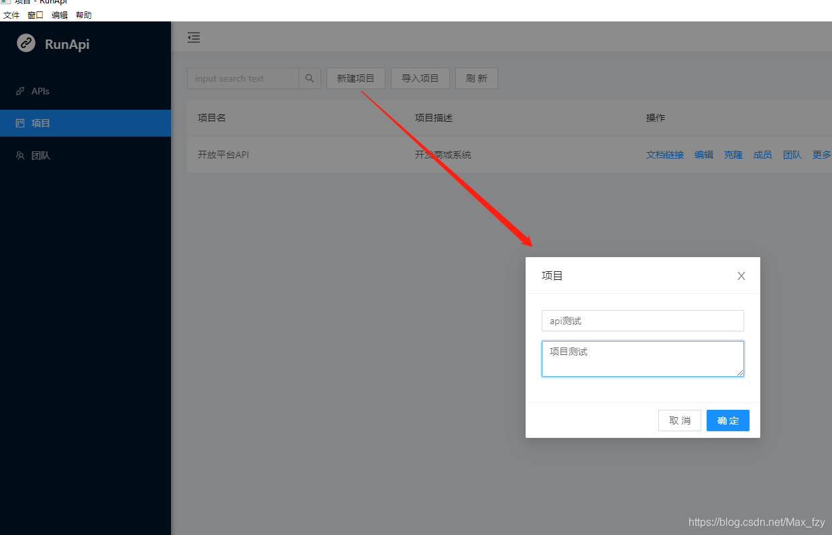Click the input search text field
This screenshot has width=832, height=535.
point(241,78)
